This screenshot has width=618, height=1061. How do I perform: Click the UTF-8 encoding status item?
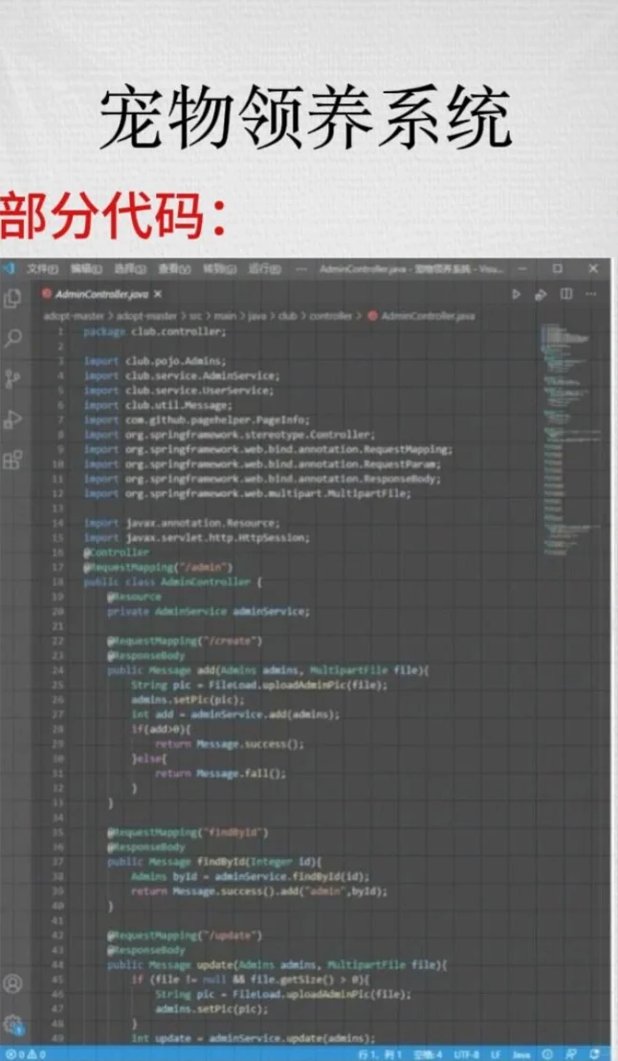coord(466,1054)
